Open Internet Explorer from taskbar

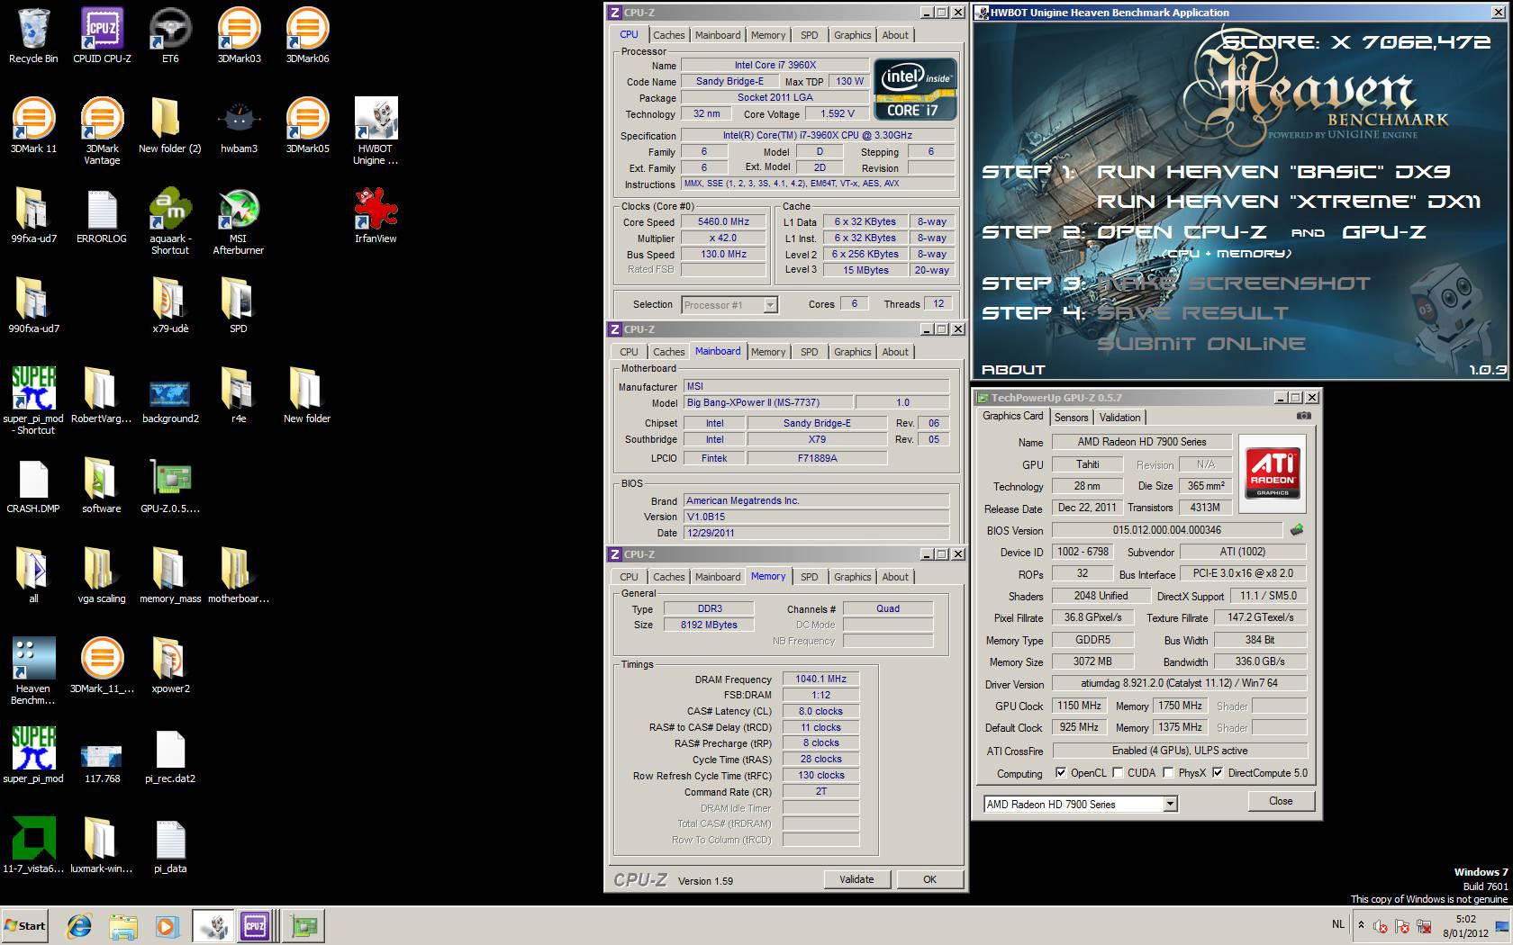tap(79, 925)
